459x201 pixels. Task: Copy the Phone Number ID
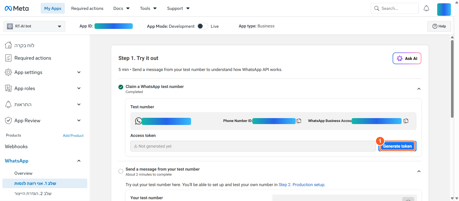click(299, 121)
